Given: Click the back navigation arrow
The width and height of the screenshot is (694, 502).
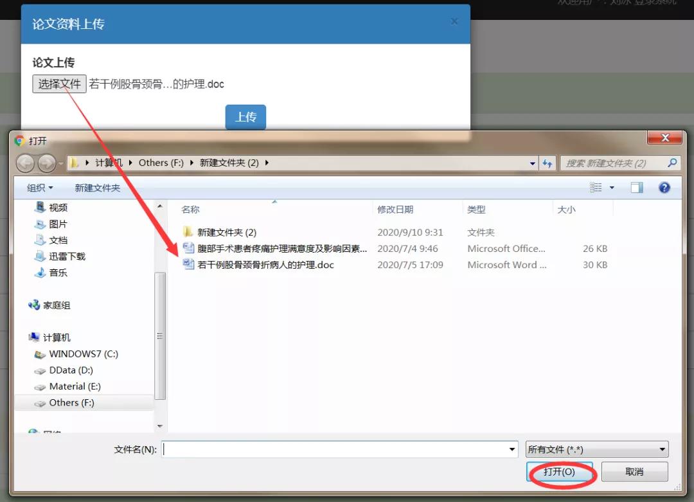Looking at the screenshot, I should click(x=25, y=163).
